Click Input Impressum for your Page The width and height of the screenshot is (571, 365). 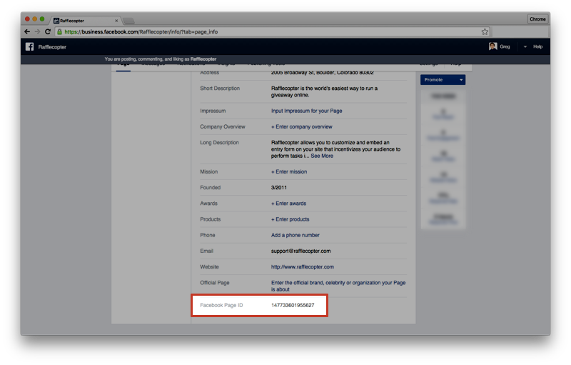pyautogui.click(x=306, y=111)
